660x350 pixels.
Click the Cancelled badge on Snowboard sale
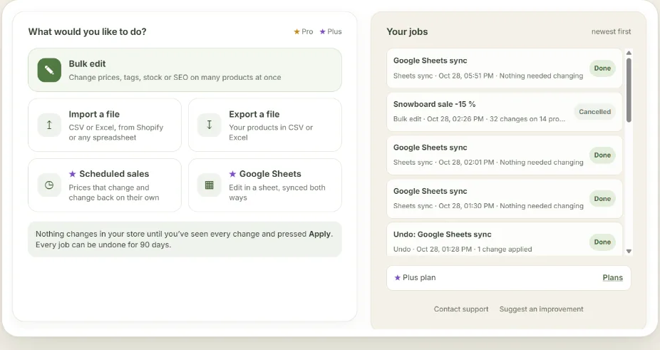coord(594,112)
